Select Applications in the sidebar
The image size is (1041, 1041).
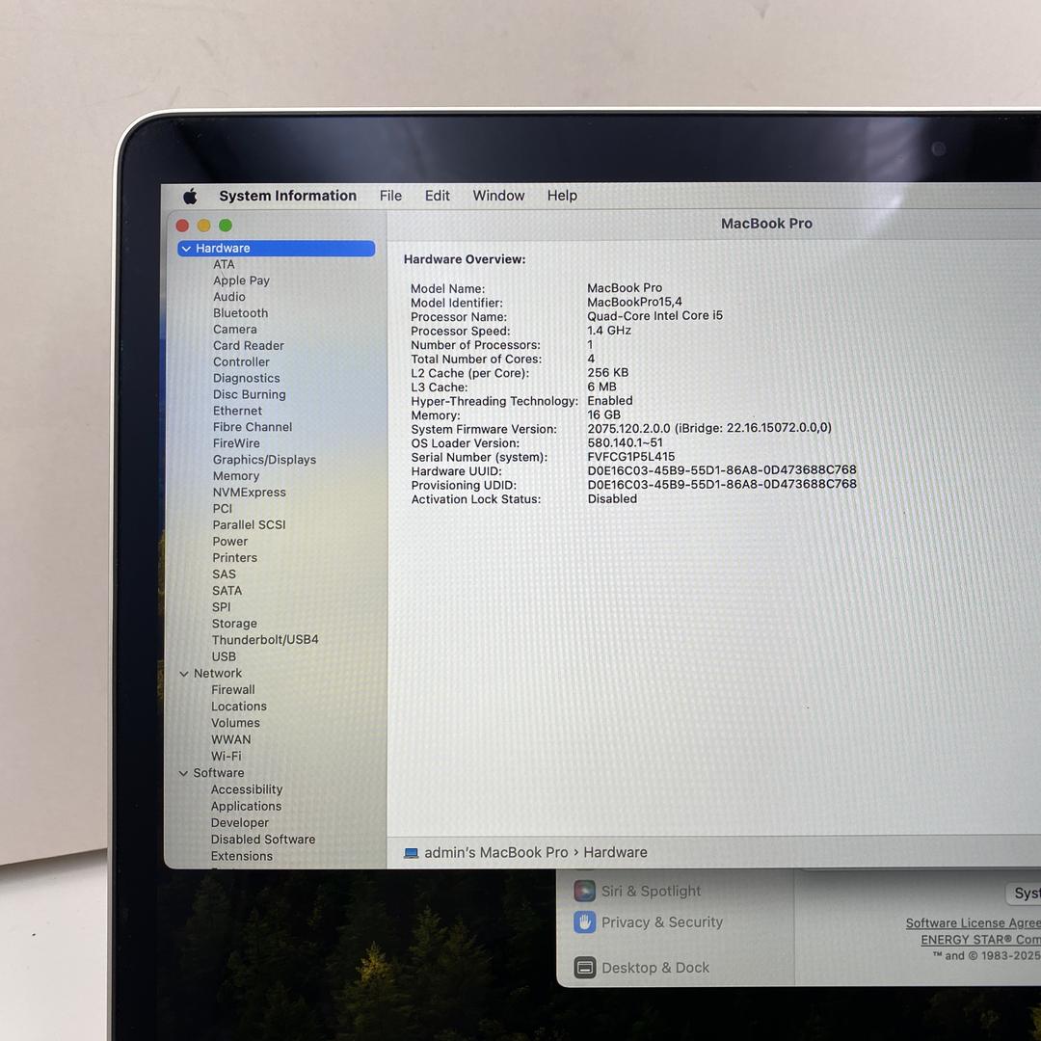pos(247,806)
